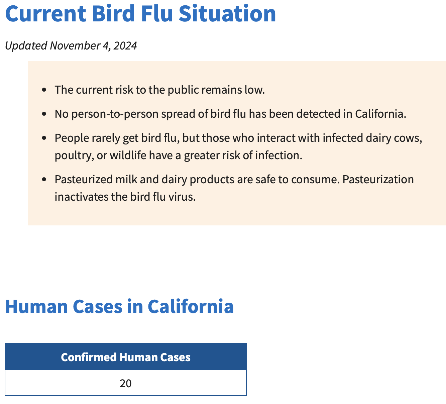Image resolution: width=446 pixels, height=404 pixels.
Task: Click the bullet marker before Pasteurized milk
Action: click(x=44, y=180)
